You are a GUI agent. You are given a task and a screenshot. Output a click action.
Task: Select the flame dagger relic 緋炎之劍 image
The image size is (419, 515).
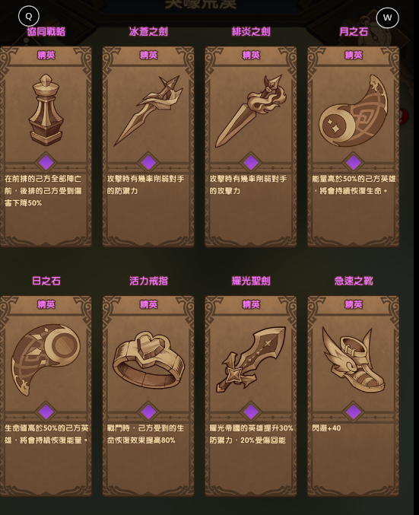coord(251,111)
